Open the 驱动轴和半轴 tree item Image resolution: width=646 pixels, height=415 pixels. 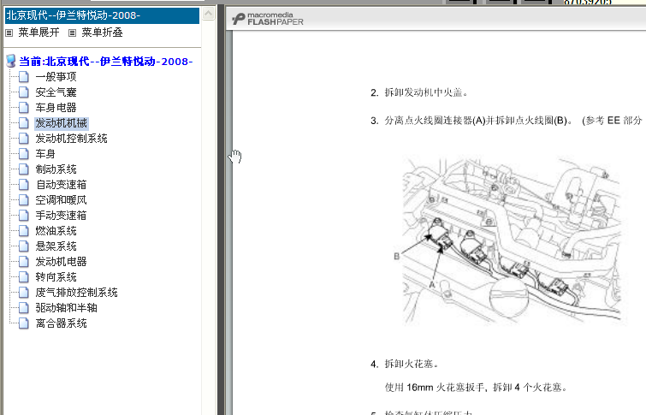pos(66,308)
